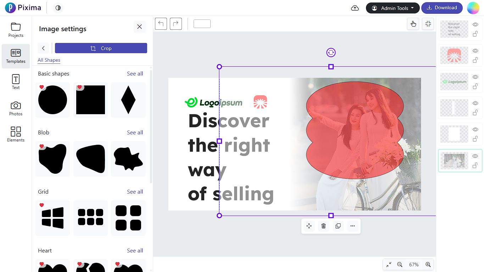484x272 pixels.
Task: Select the diamond basic shape
Action: (128, 100)
